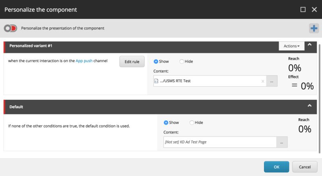Clear the USMS RTE Test content with x
Viewport: 322px width, 176px height.
pyautogui.click(x=263, y=81)
